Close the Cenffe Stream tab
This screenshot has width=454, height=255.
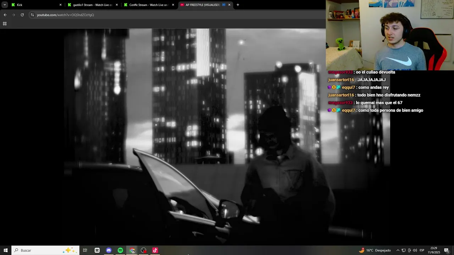click(x=173, y=5)
